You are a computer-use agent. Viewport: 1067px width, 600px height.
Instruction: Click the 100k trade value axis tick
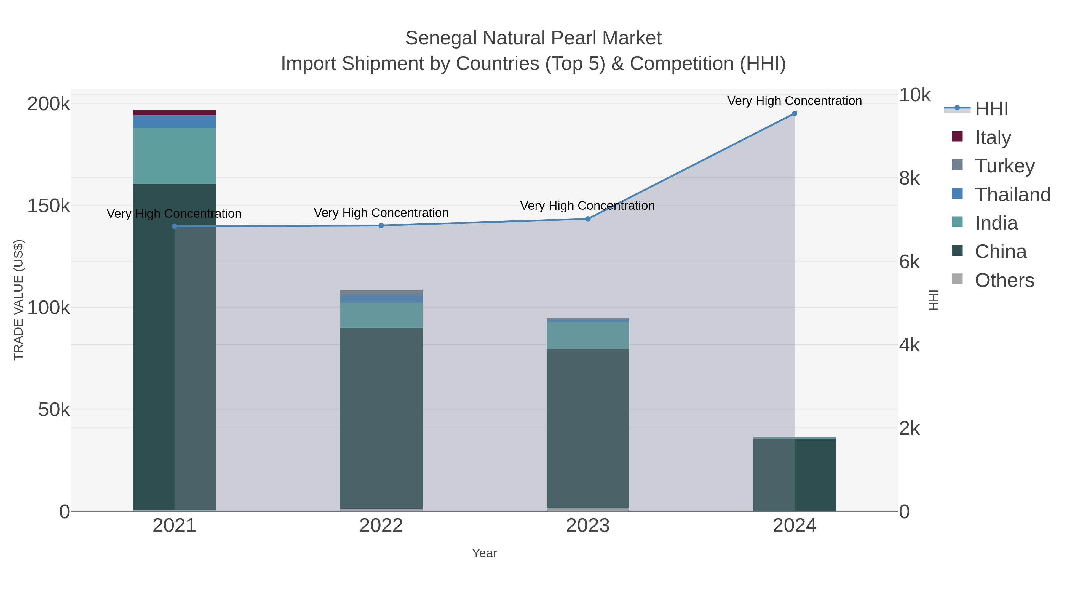(49, 308)
